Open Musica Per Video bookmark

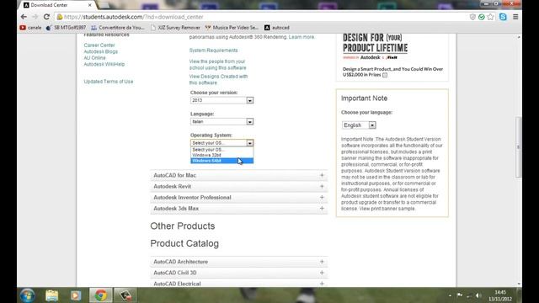coord(232,28)
